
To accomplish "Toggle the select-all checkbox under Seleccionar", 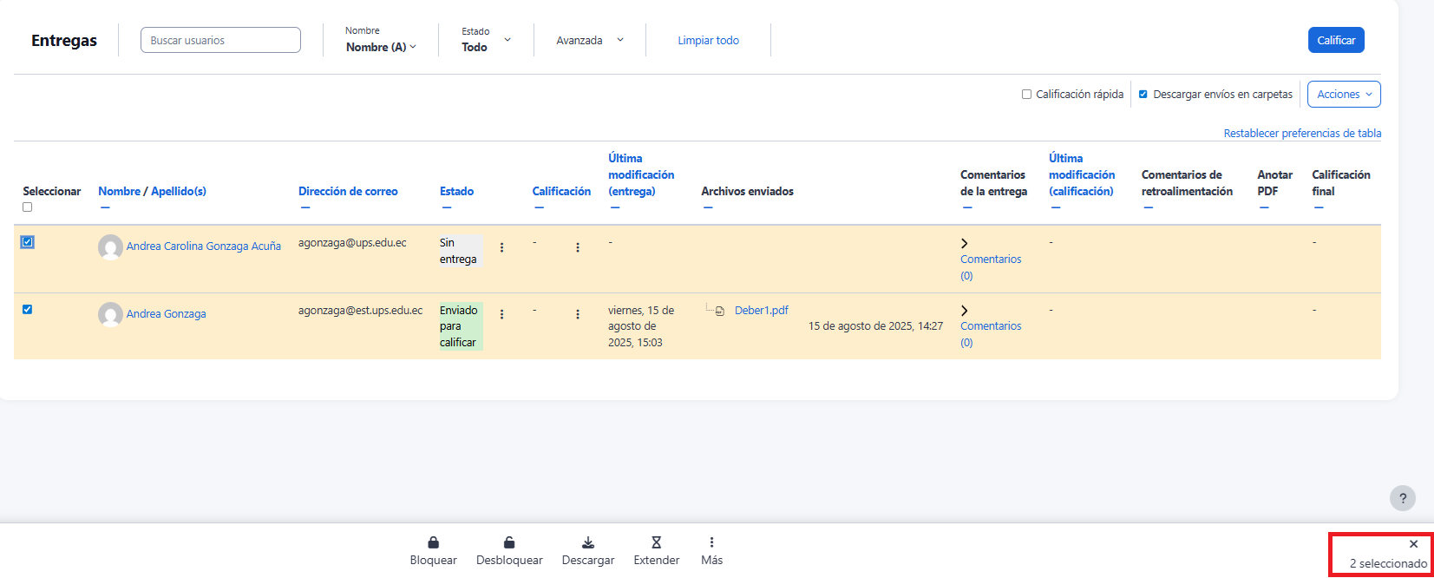I will 28,207.
